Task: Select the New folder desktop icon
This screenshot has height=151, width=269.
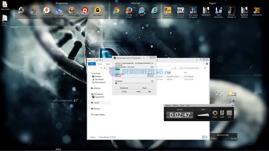Action: click(x=5, y=5)
